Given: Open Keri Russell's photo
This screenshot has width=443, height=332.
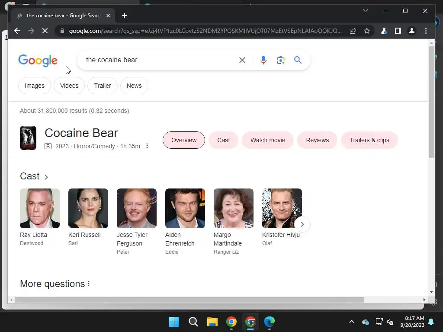Looking at the screenshot, I should click(x=88, y=208).
